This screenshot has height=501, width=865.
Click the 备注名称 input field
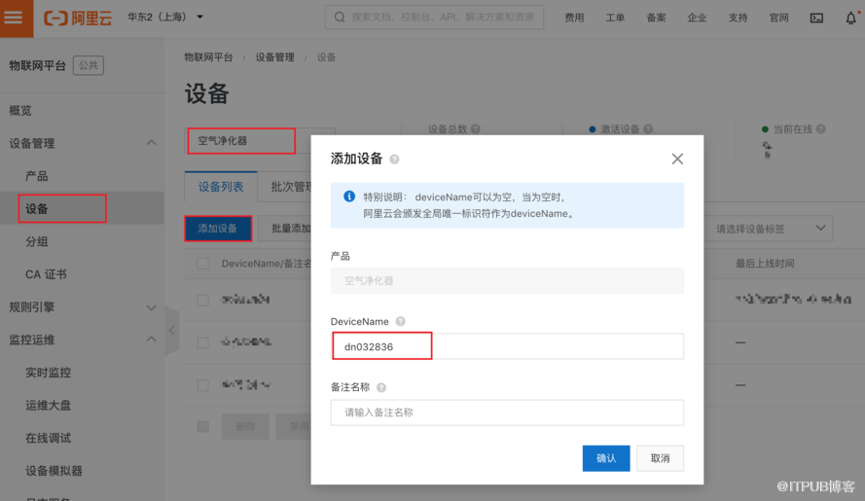pos(506,412)
